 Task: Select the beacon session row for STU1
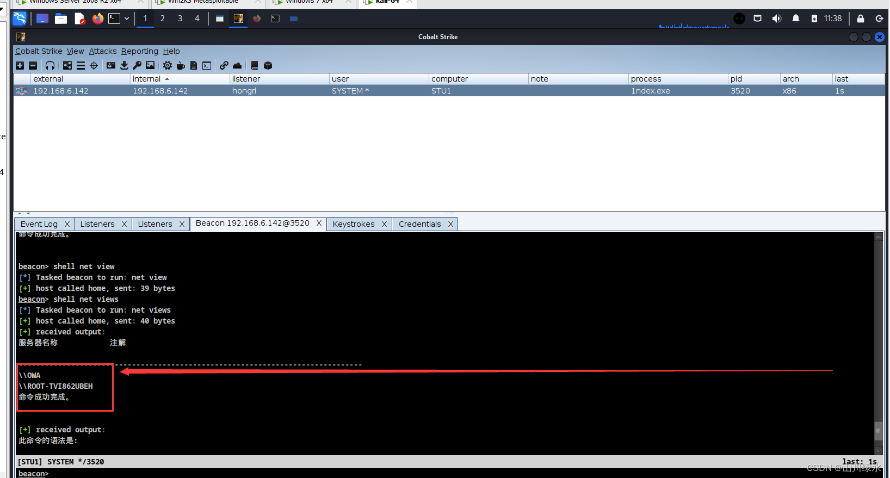coord(449,91)
